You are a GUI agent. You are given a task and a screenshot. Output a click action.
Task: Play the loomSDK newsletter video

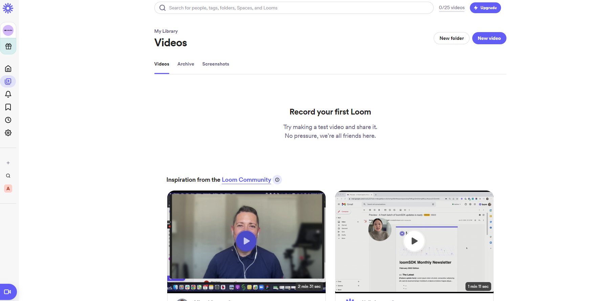[x=414, y=241]
